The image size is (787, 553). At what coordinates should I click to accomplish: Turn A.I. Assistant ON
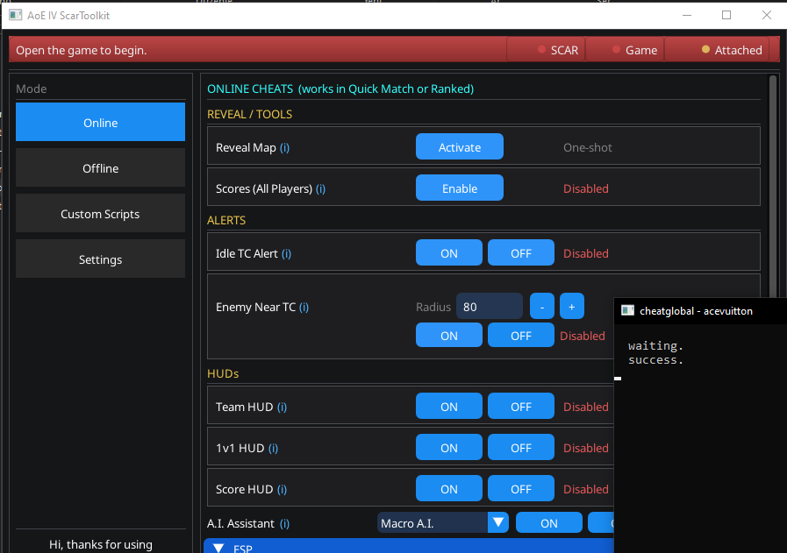pyautogui.click(x=548, y=522)
